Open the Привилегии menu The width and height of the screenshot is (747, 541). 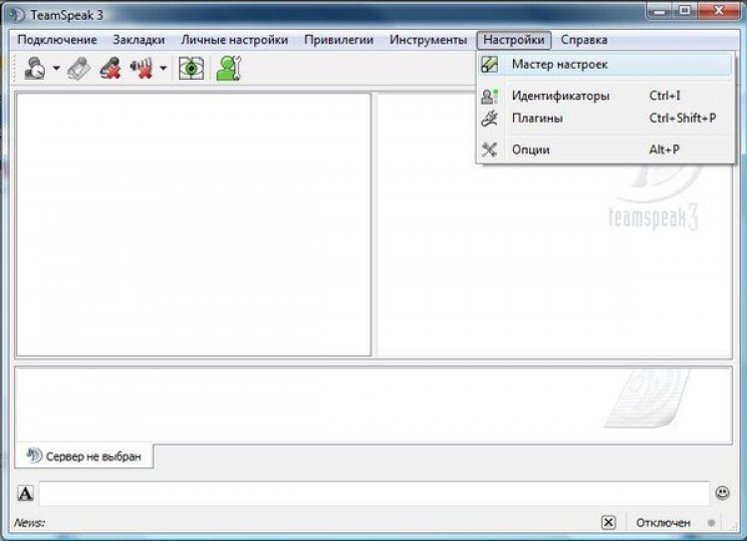pyautogui.click(x=339, y=40)
